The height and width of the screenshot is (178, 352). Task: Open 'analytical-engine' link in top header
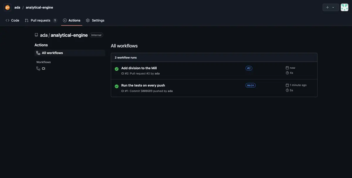pyautogui.click(x=39, y=7)
